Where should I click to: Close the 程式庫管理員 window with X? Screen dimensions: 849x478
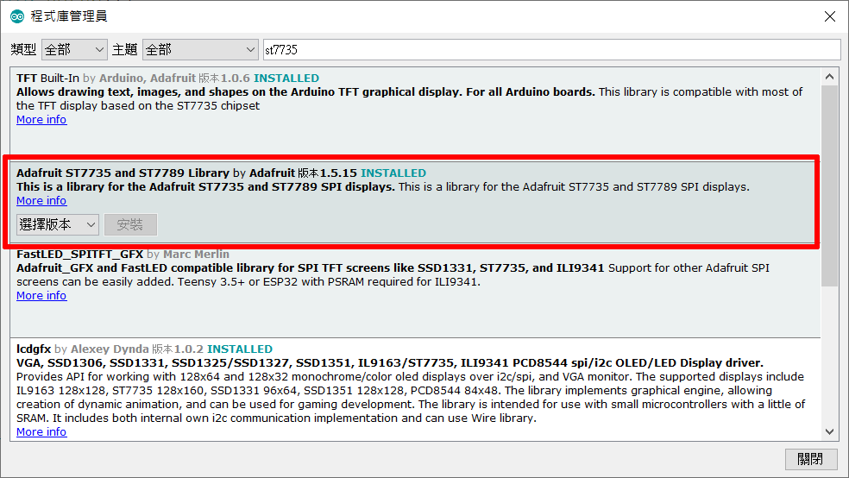coord(830,16)
